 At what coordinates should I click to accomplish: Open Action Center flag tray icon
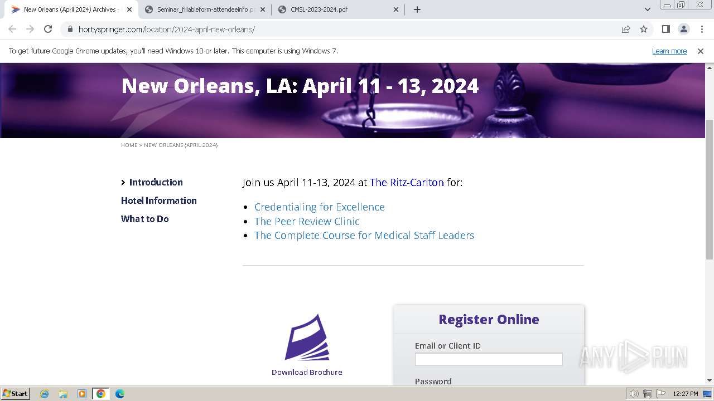click(x=661, y=394)
